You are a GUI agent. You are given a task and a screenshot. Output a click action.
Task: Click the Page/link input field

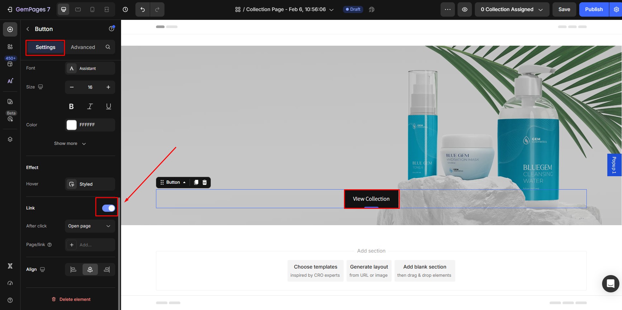tap(95, 245)
